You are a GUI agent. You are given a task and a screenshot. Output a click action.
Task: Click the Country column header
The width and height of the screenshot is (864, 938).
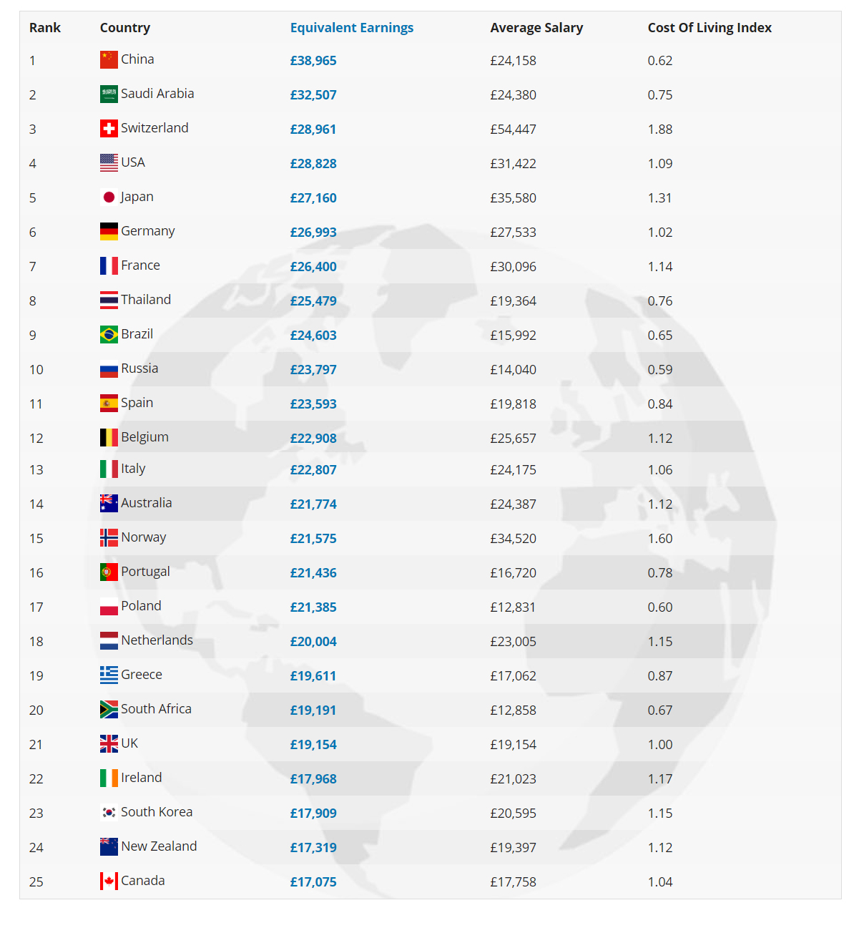tap(125, 28)
